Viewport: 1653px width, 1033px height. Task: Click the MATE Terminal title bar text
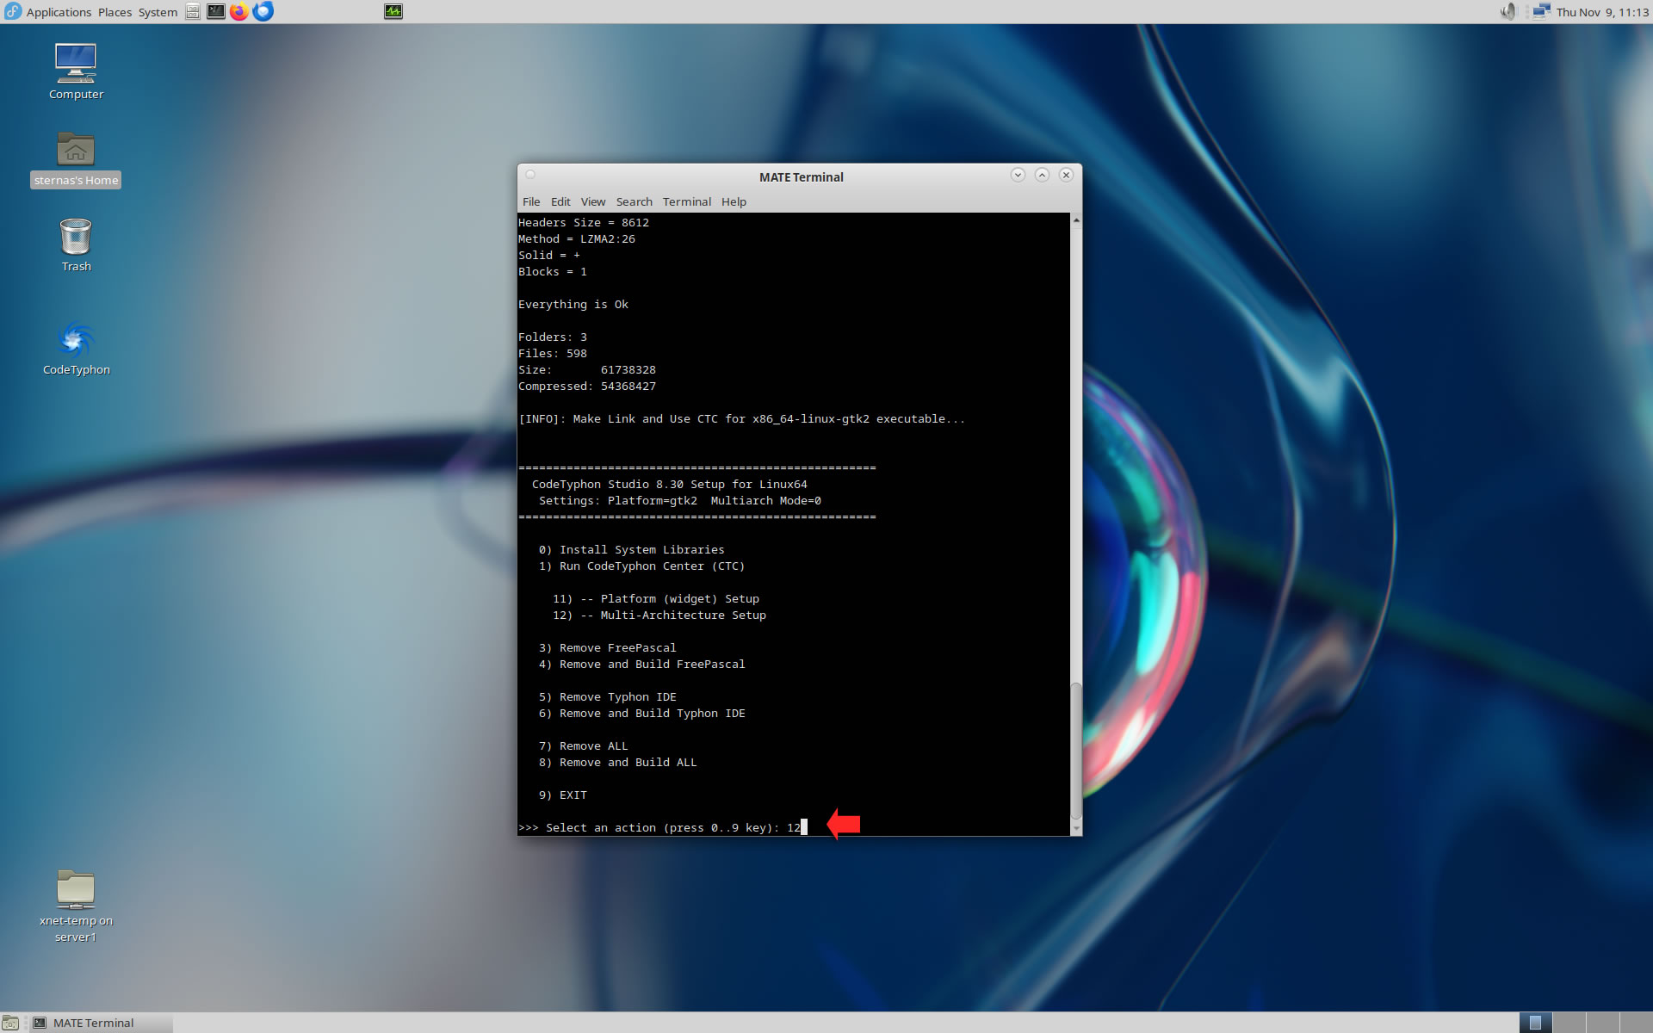coord(801,177)
